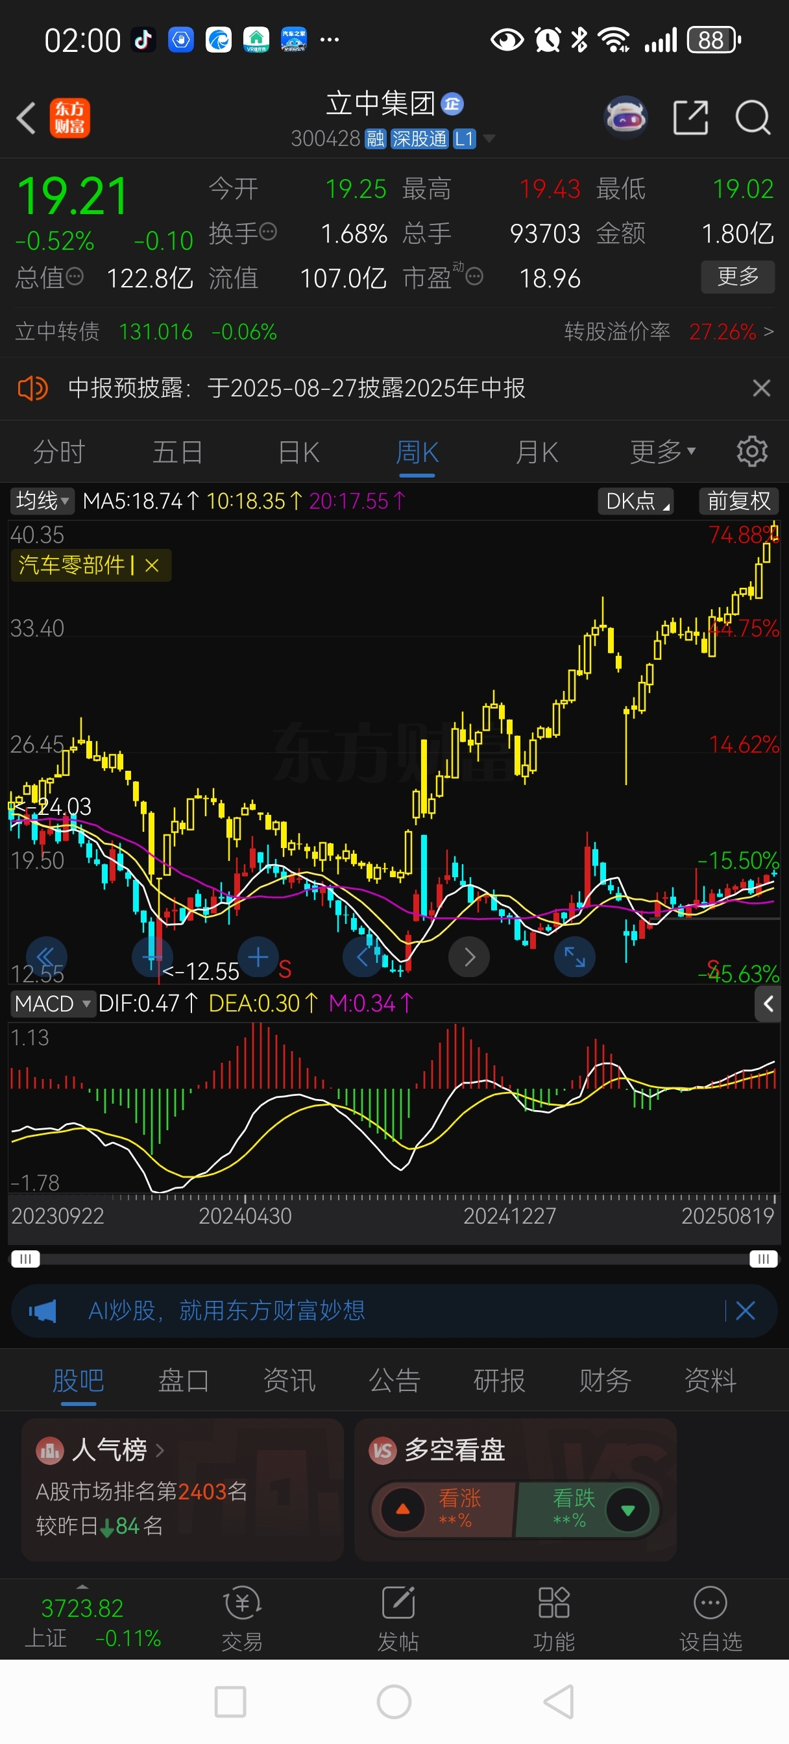Viewport: 789px width, 1744px height.
Task: Move chart cursor left arrow button
Action: point(364,956)
